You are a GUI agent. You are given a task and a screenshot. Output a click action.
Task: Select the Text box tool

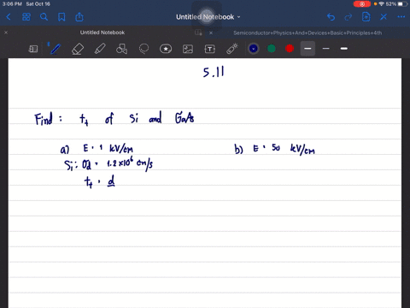(x=210, y=49)
